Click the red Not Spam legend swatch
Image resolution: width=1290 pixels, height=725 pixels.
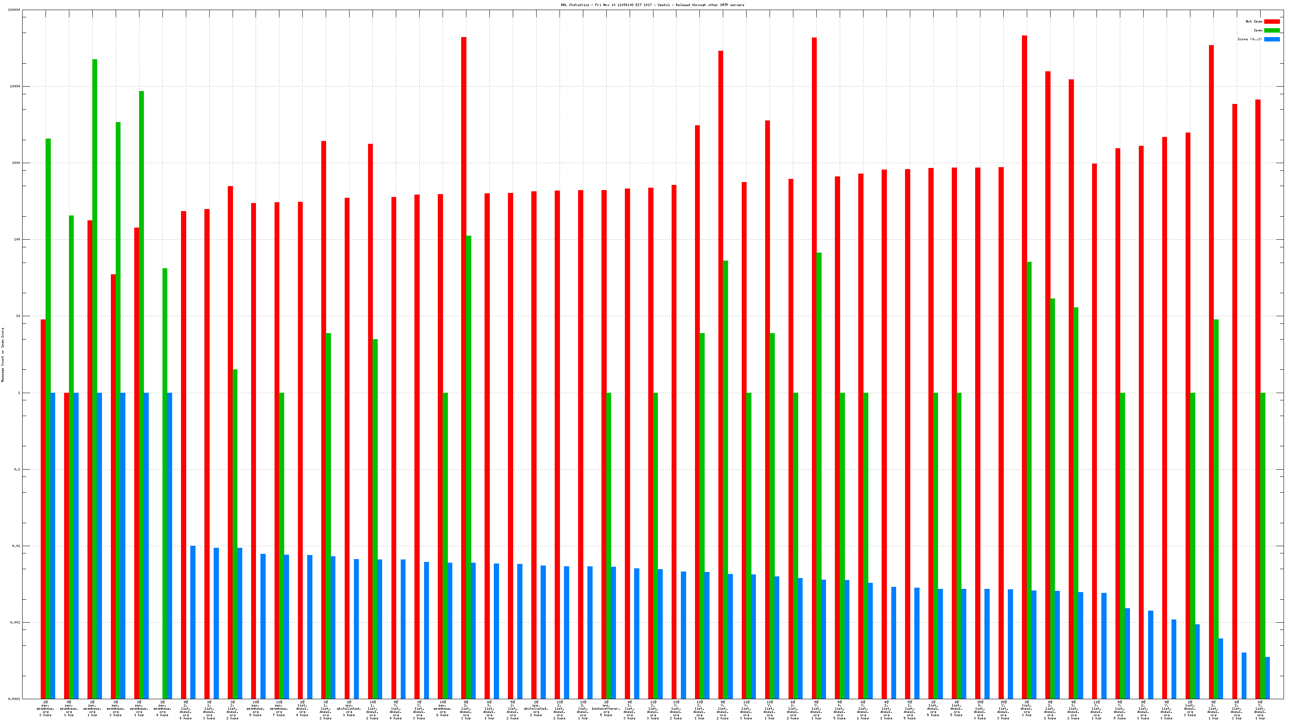[x=1272, y=21]
